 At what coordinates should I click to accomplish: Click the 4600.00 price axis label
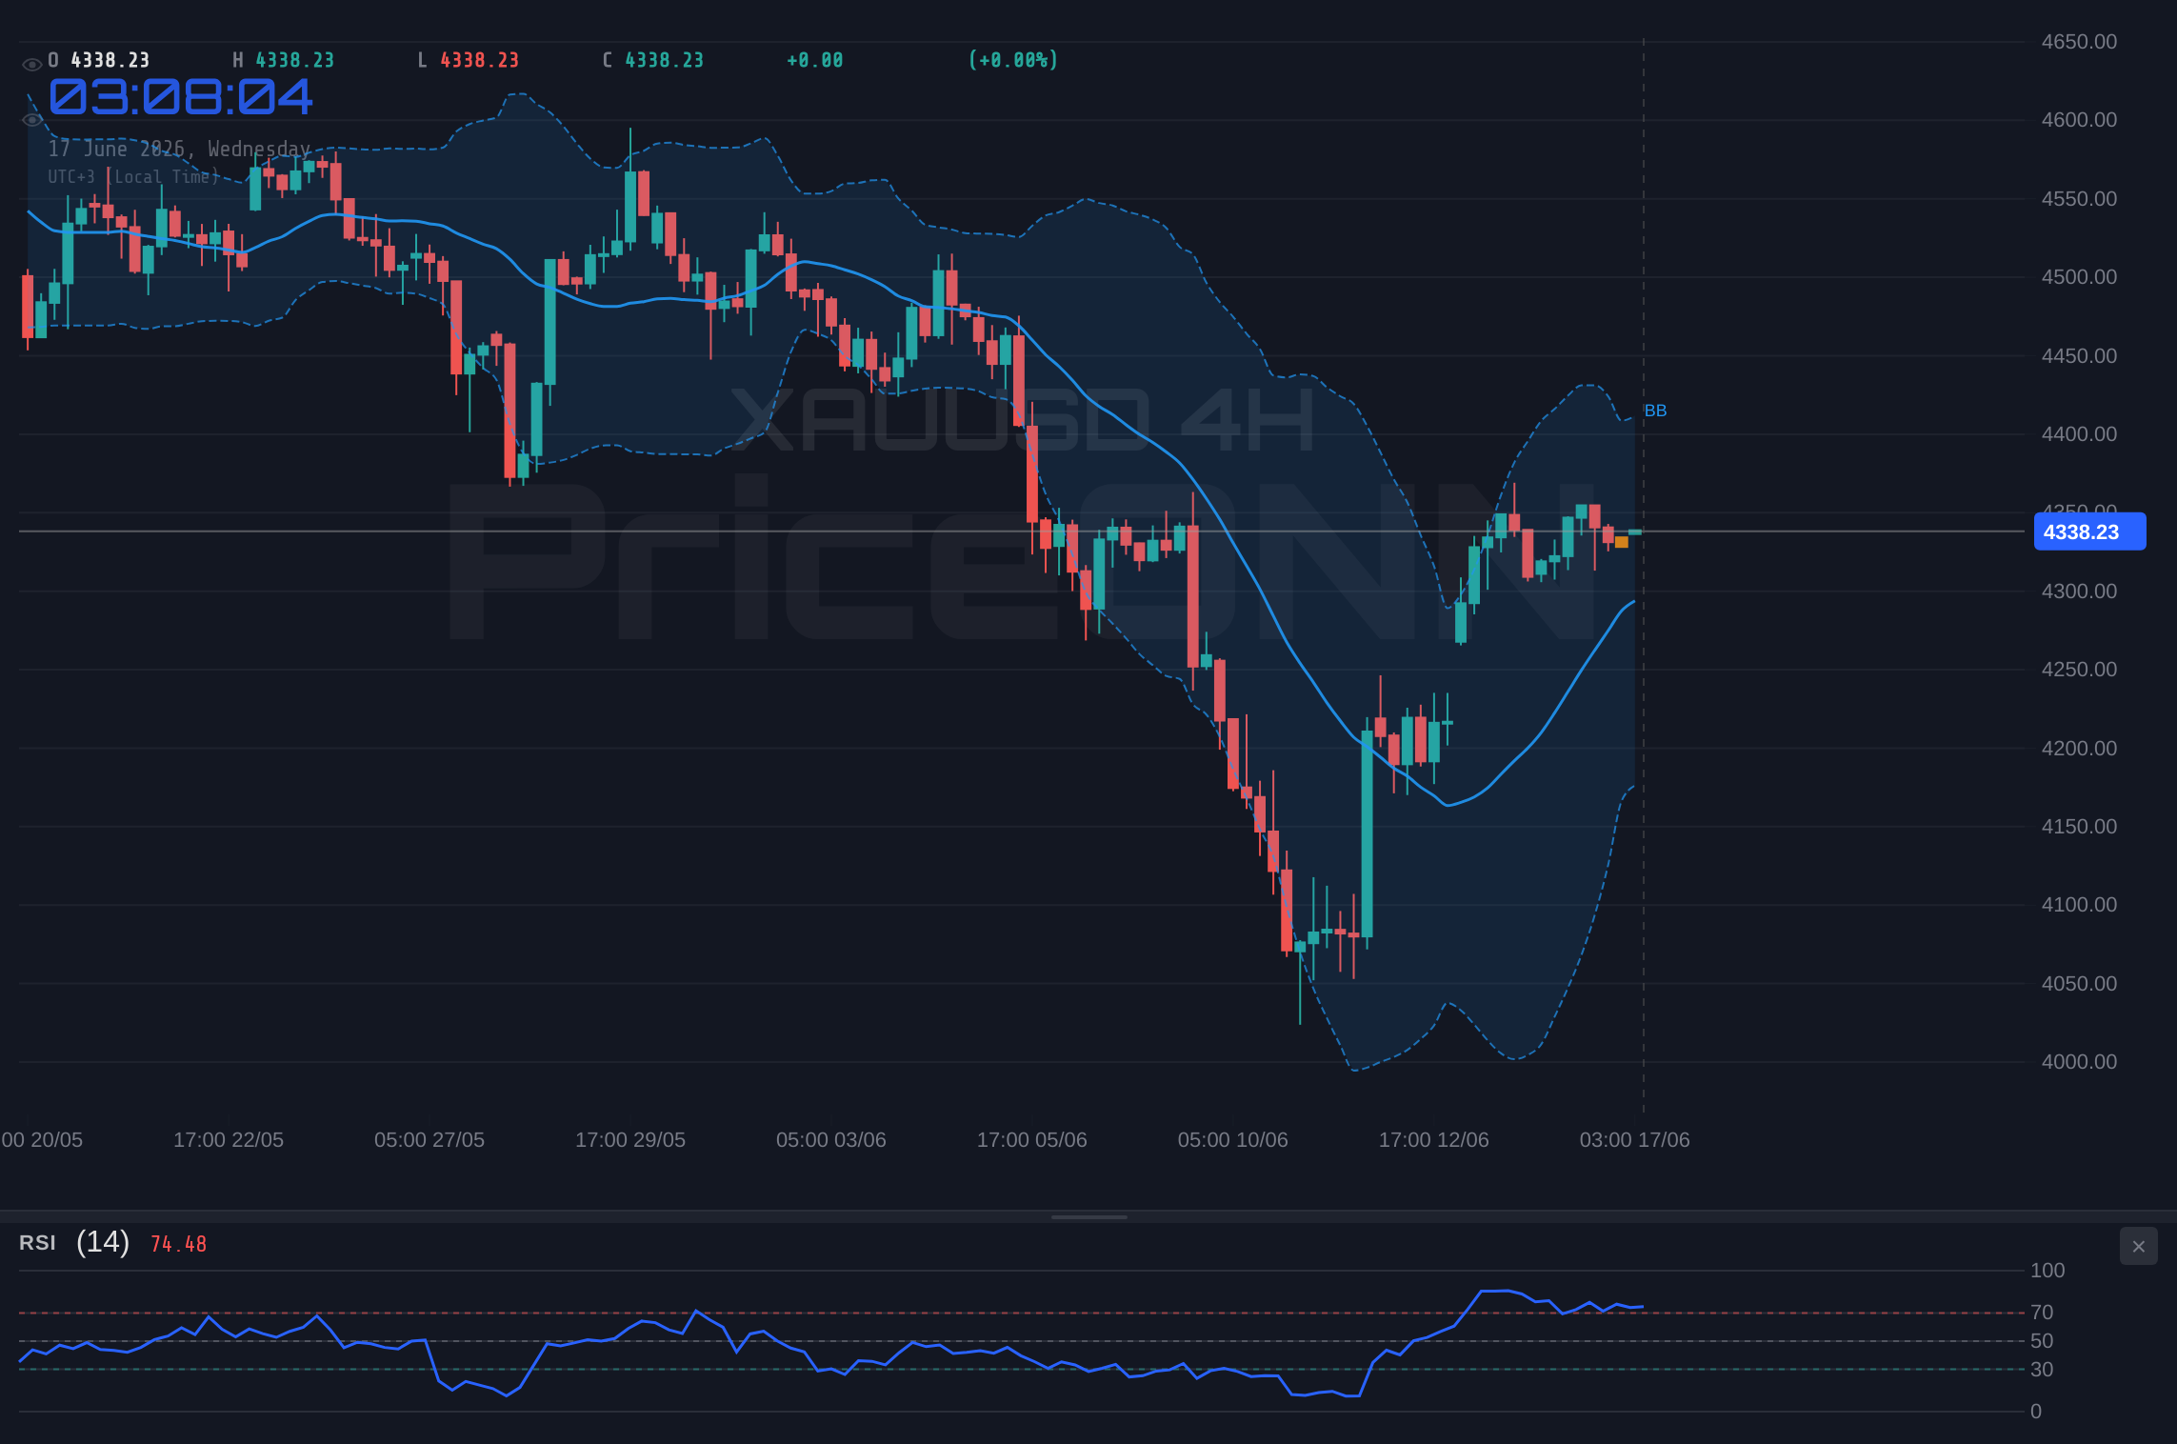[x=2079, y=120]
